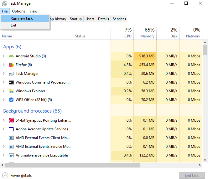
Task: Expand the Android Studio process group
Action: 4,56
